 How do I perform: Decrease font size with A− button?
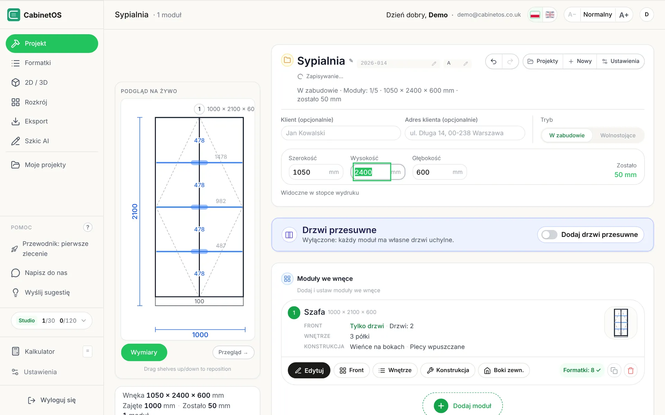coord(572,15)
